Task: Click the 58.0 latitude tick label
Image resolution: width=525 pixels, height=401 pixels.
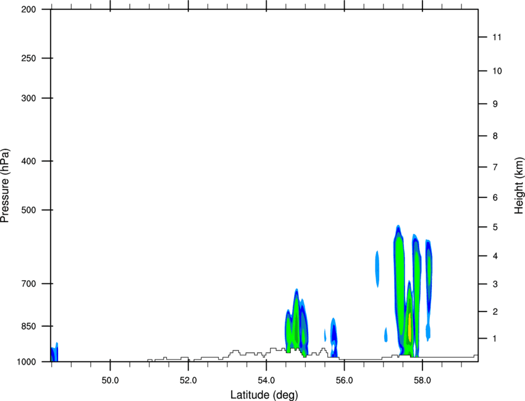Action: 422,381
